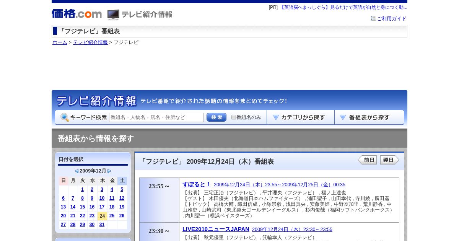Screen dimensions: 459x241
Task: Click the 23:30～ time cell
Action: [x=159, y=231]
